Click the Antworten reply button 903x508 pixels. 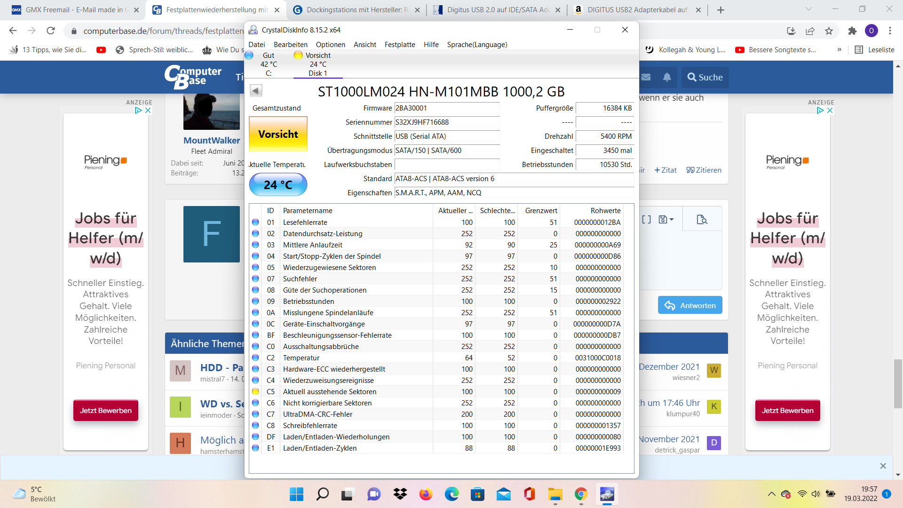[690, 305]
